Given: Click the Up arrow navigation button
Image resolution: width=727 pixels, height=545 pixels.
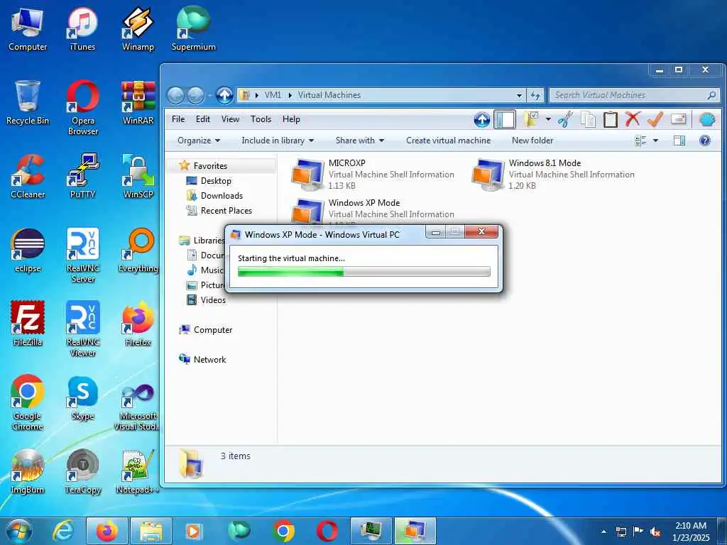Looking at the screenshot, I should coord(224,96).
